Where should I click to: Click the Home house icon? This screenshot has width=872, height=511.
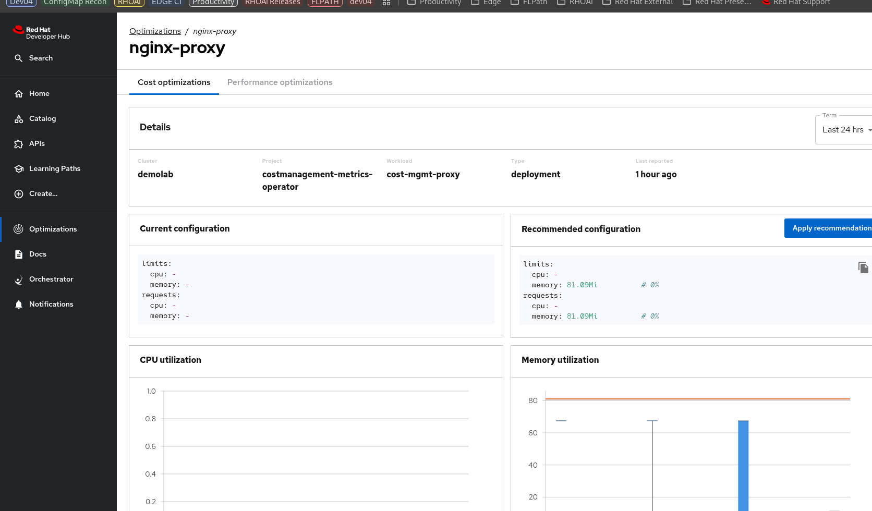click(x=19, y=94)
